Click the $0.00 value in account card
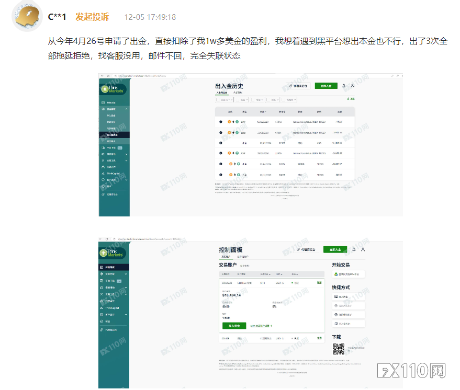Image resolution: width=460 pixels, height=390 pixels. (x=226, y=306)
